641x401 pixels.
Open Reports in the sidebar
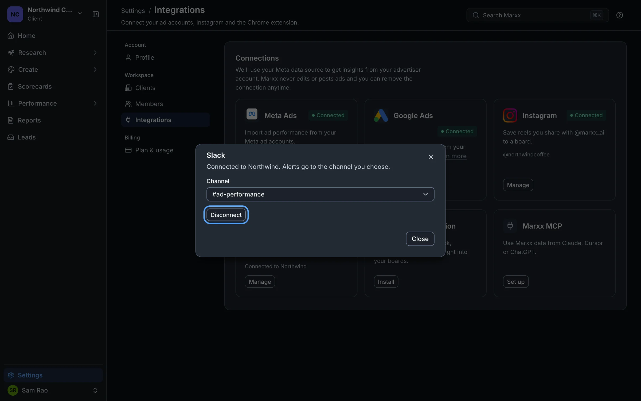point(53,120)
